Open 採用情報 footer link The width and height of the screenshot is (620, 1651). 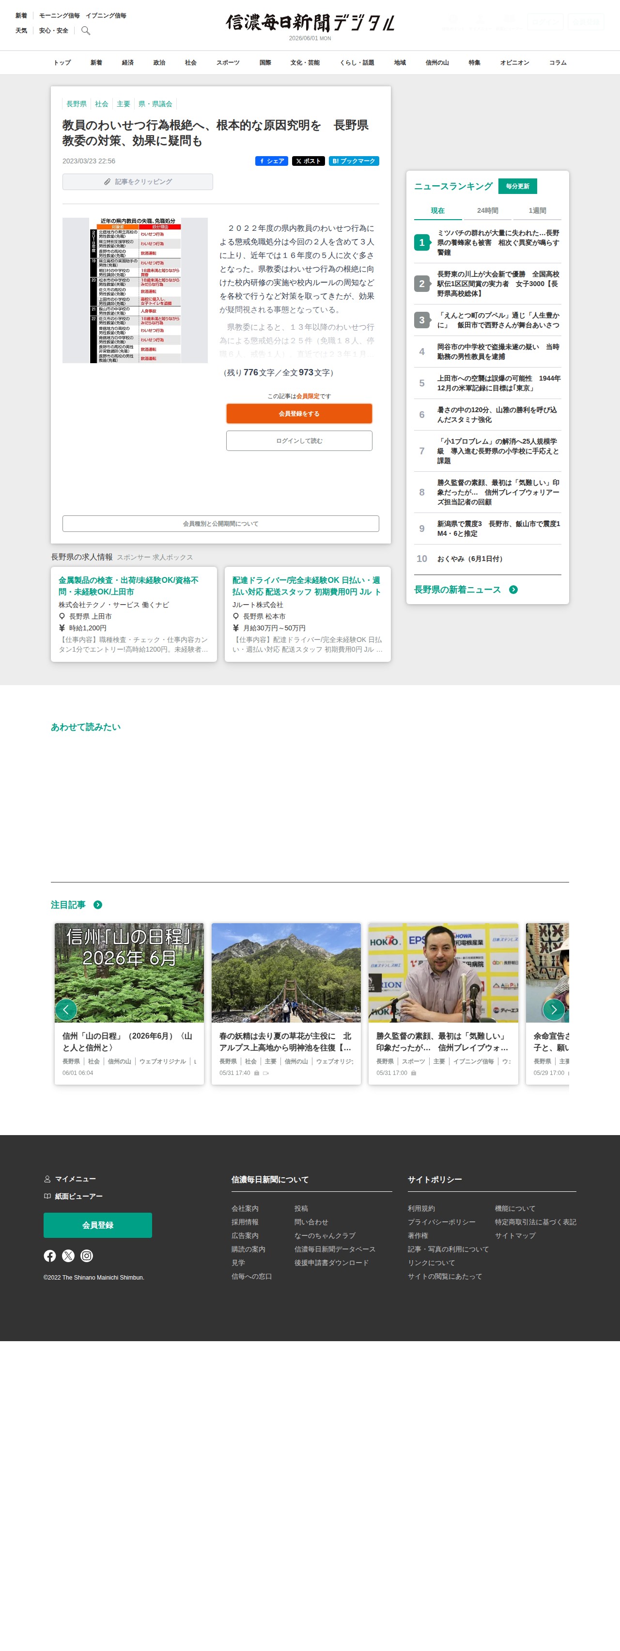coord(245,1221)
